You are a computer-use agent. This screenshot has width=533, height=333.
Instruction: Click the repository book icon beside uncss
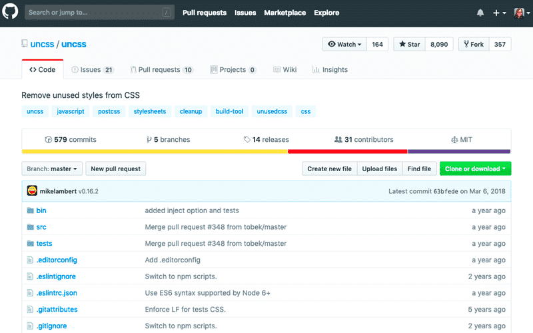click(x=25, y=45)
